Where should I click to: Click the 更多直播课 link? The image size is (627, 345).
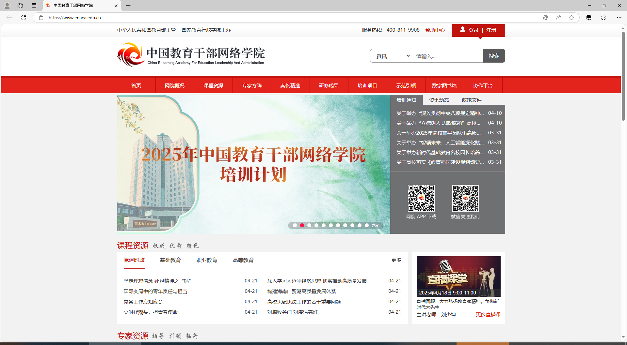pyautogui.click(x=488, y=314)
